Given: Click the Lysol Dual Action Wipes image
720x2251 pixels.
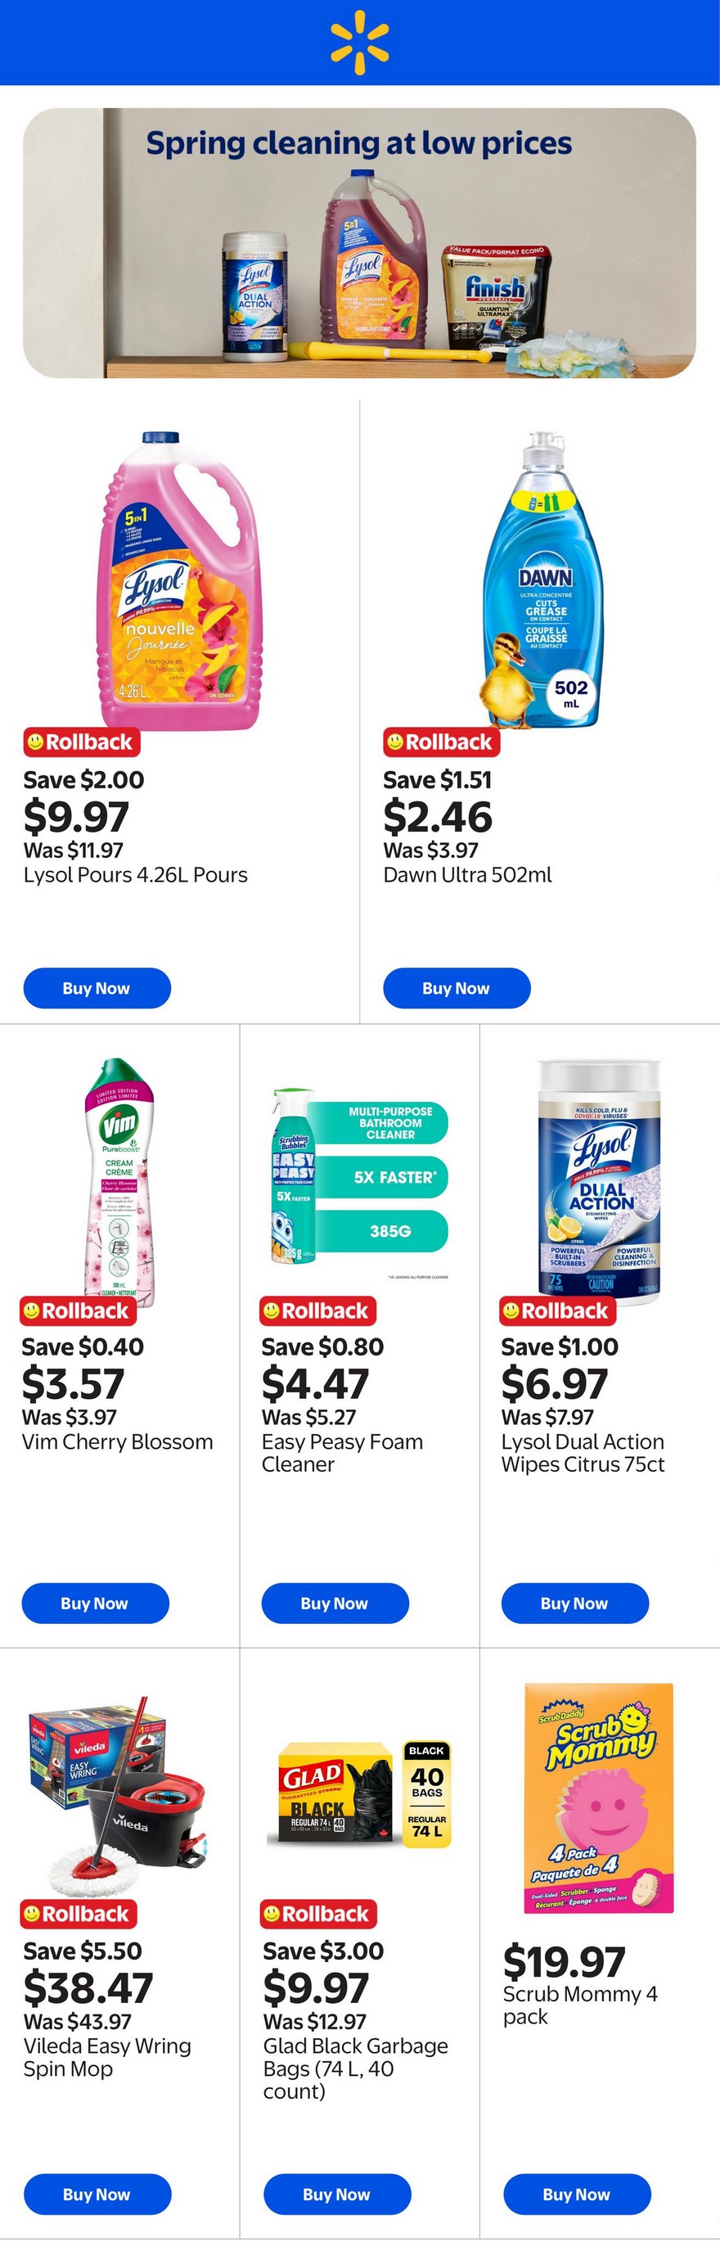Looking at the screenshot, I should click(600, 1180).
